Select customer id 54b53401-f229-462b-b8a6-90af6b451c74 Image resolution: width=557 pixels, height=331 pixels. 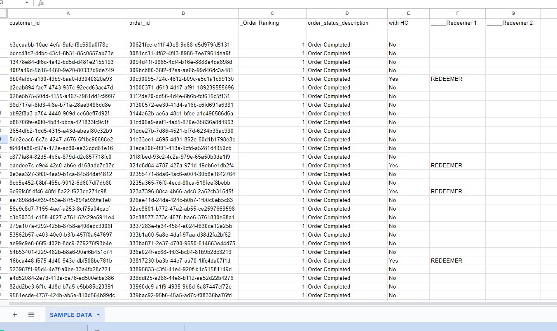click(68, 252)
